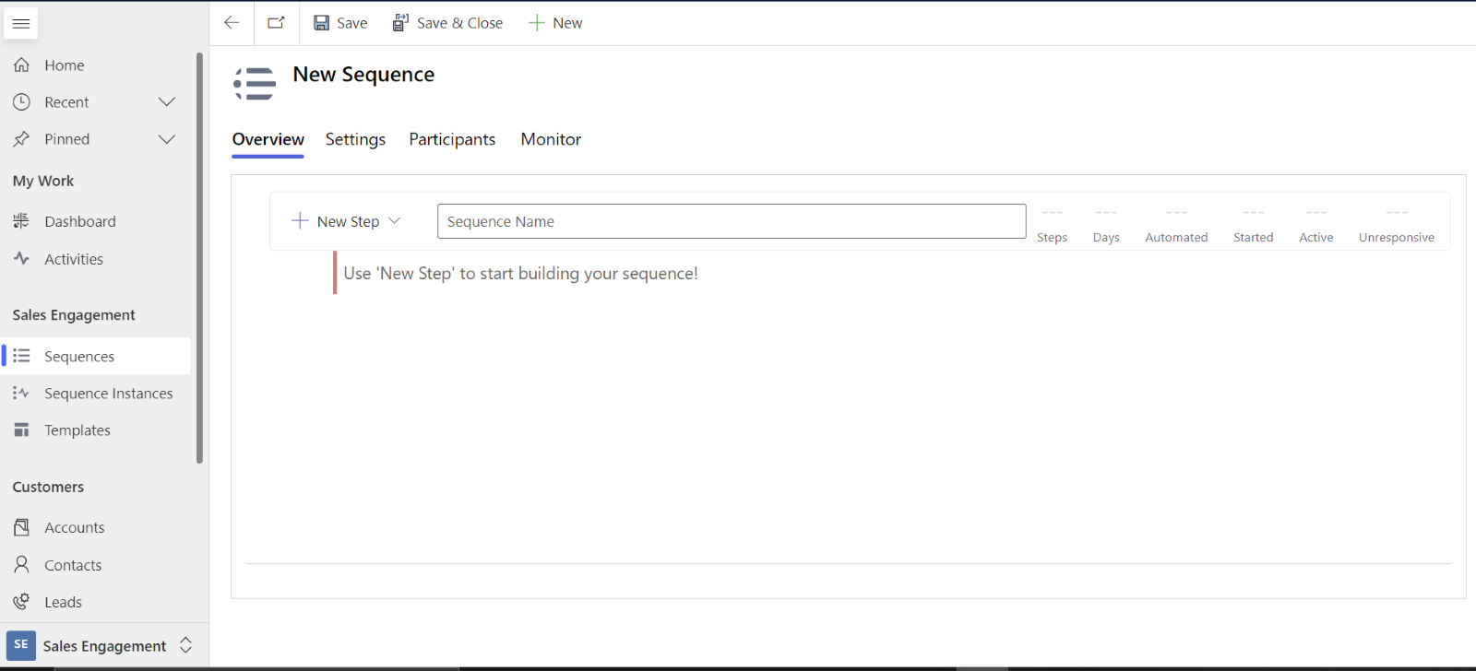Click the New Sequence title text
The width and height of the screenshot is (1476, 671).
pyautogui.click(x=363, y=75)
